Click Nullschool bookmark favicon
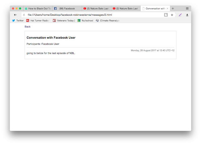Viewport: 201px width, 145px height. click(79, 20)
